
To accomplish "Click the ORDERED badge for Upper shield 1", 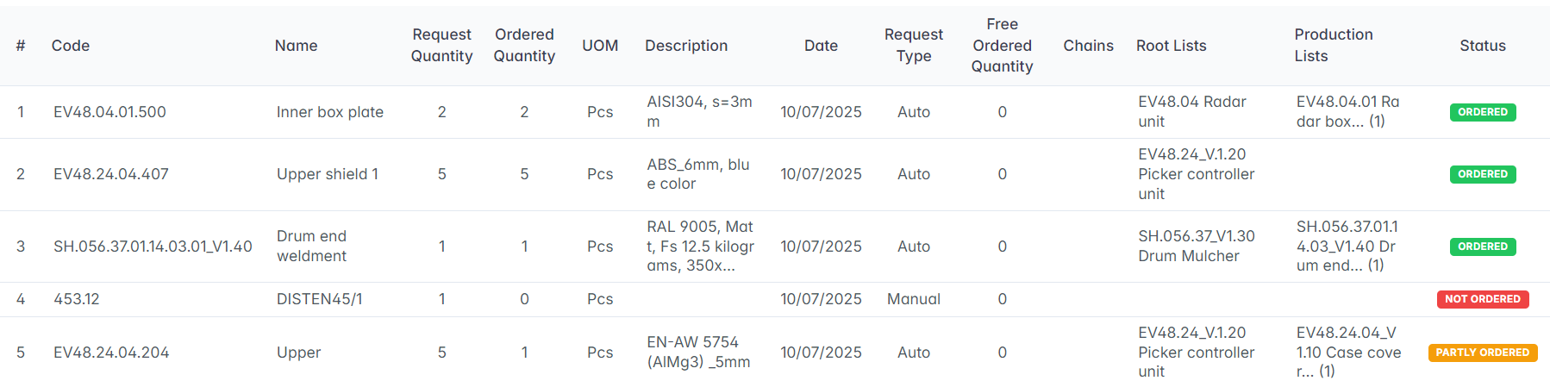I will point(1482,174).
